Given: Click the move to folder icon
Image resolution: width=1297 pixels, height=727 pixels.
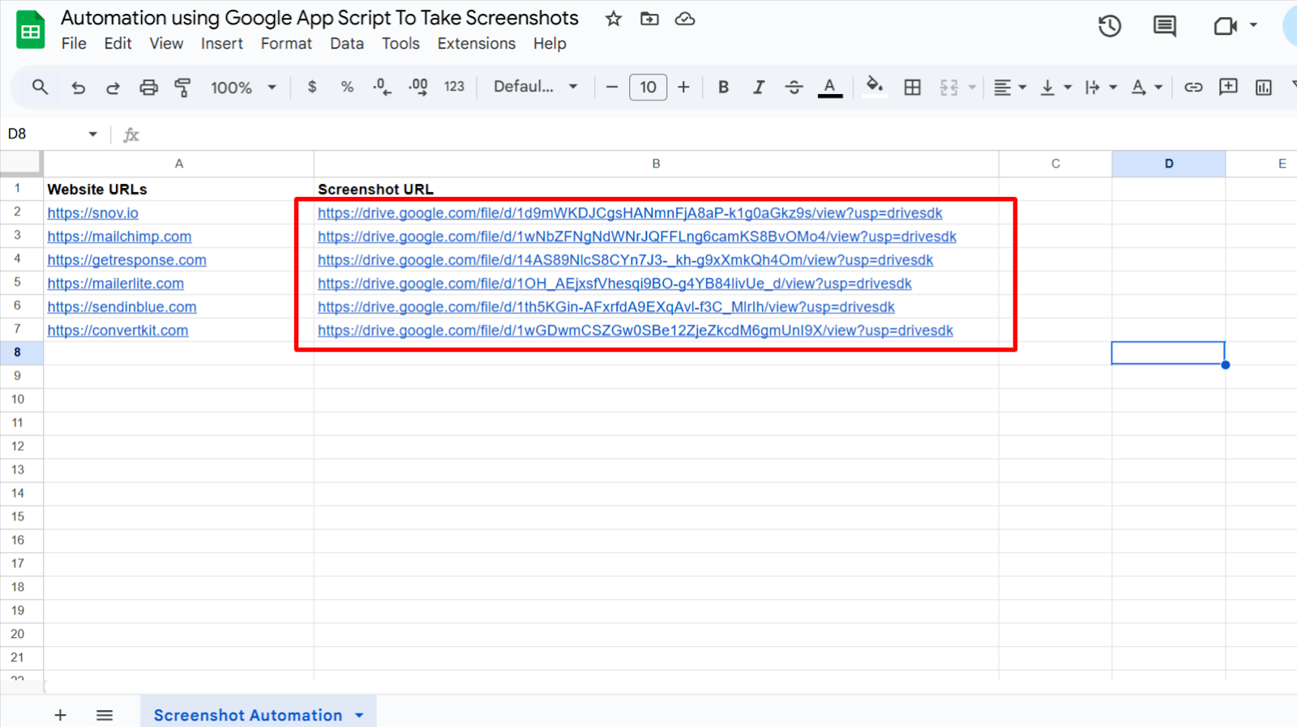Looking at the screenshot, I should pyautogui.click(x=649, y=19).
